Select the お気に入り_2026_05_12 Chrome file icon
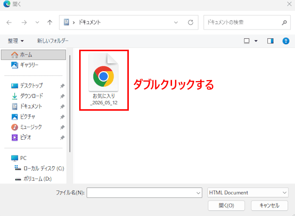This screenshot has height=216, width=295. click(103, 72)
